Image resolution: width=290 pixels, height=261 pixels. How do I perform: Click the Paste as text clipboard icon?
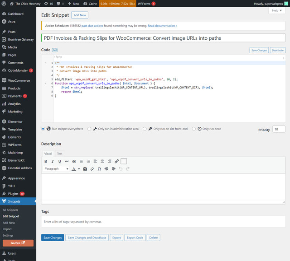(85, 169)
